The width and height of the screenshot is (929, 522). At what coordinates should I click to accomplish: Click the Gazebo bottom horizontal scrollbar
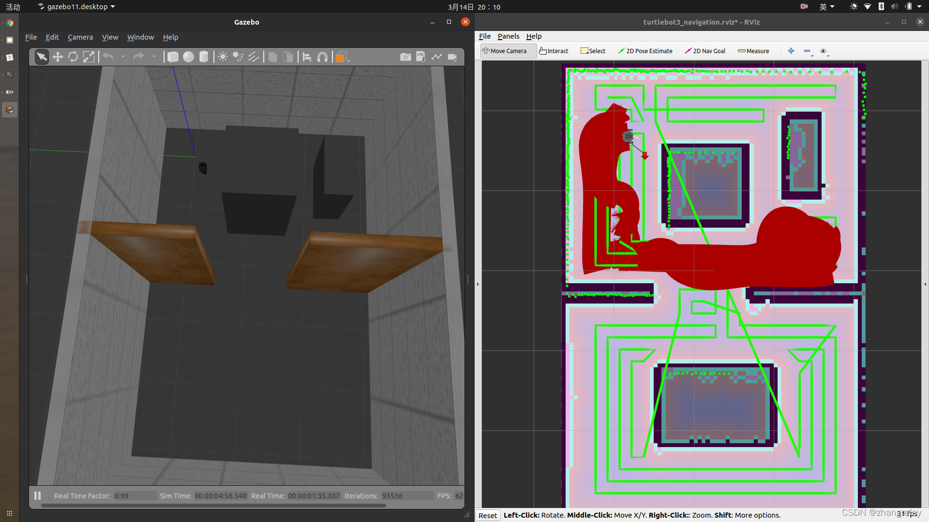[213, 506]
